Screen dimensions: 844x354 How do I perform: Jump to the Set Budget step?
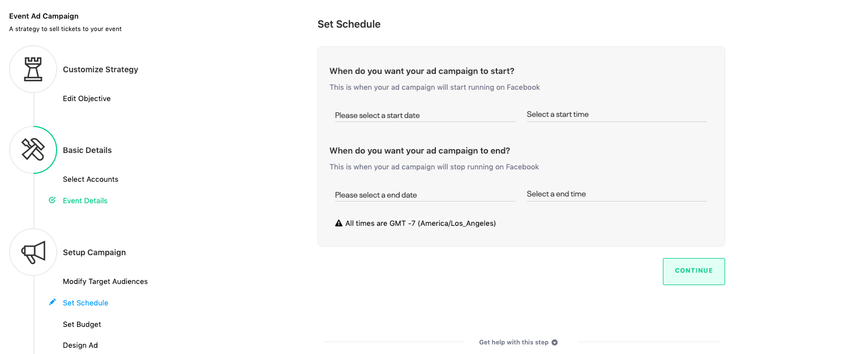82,325
